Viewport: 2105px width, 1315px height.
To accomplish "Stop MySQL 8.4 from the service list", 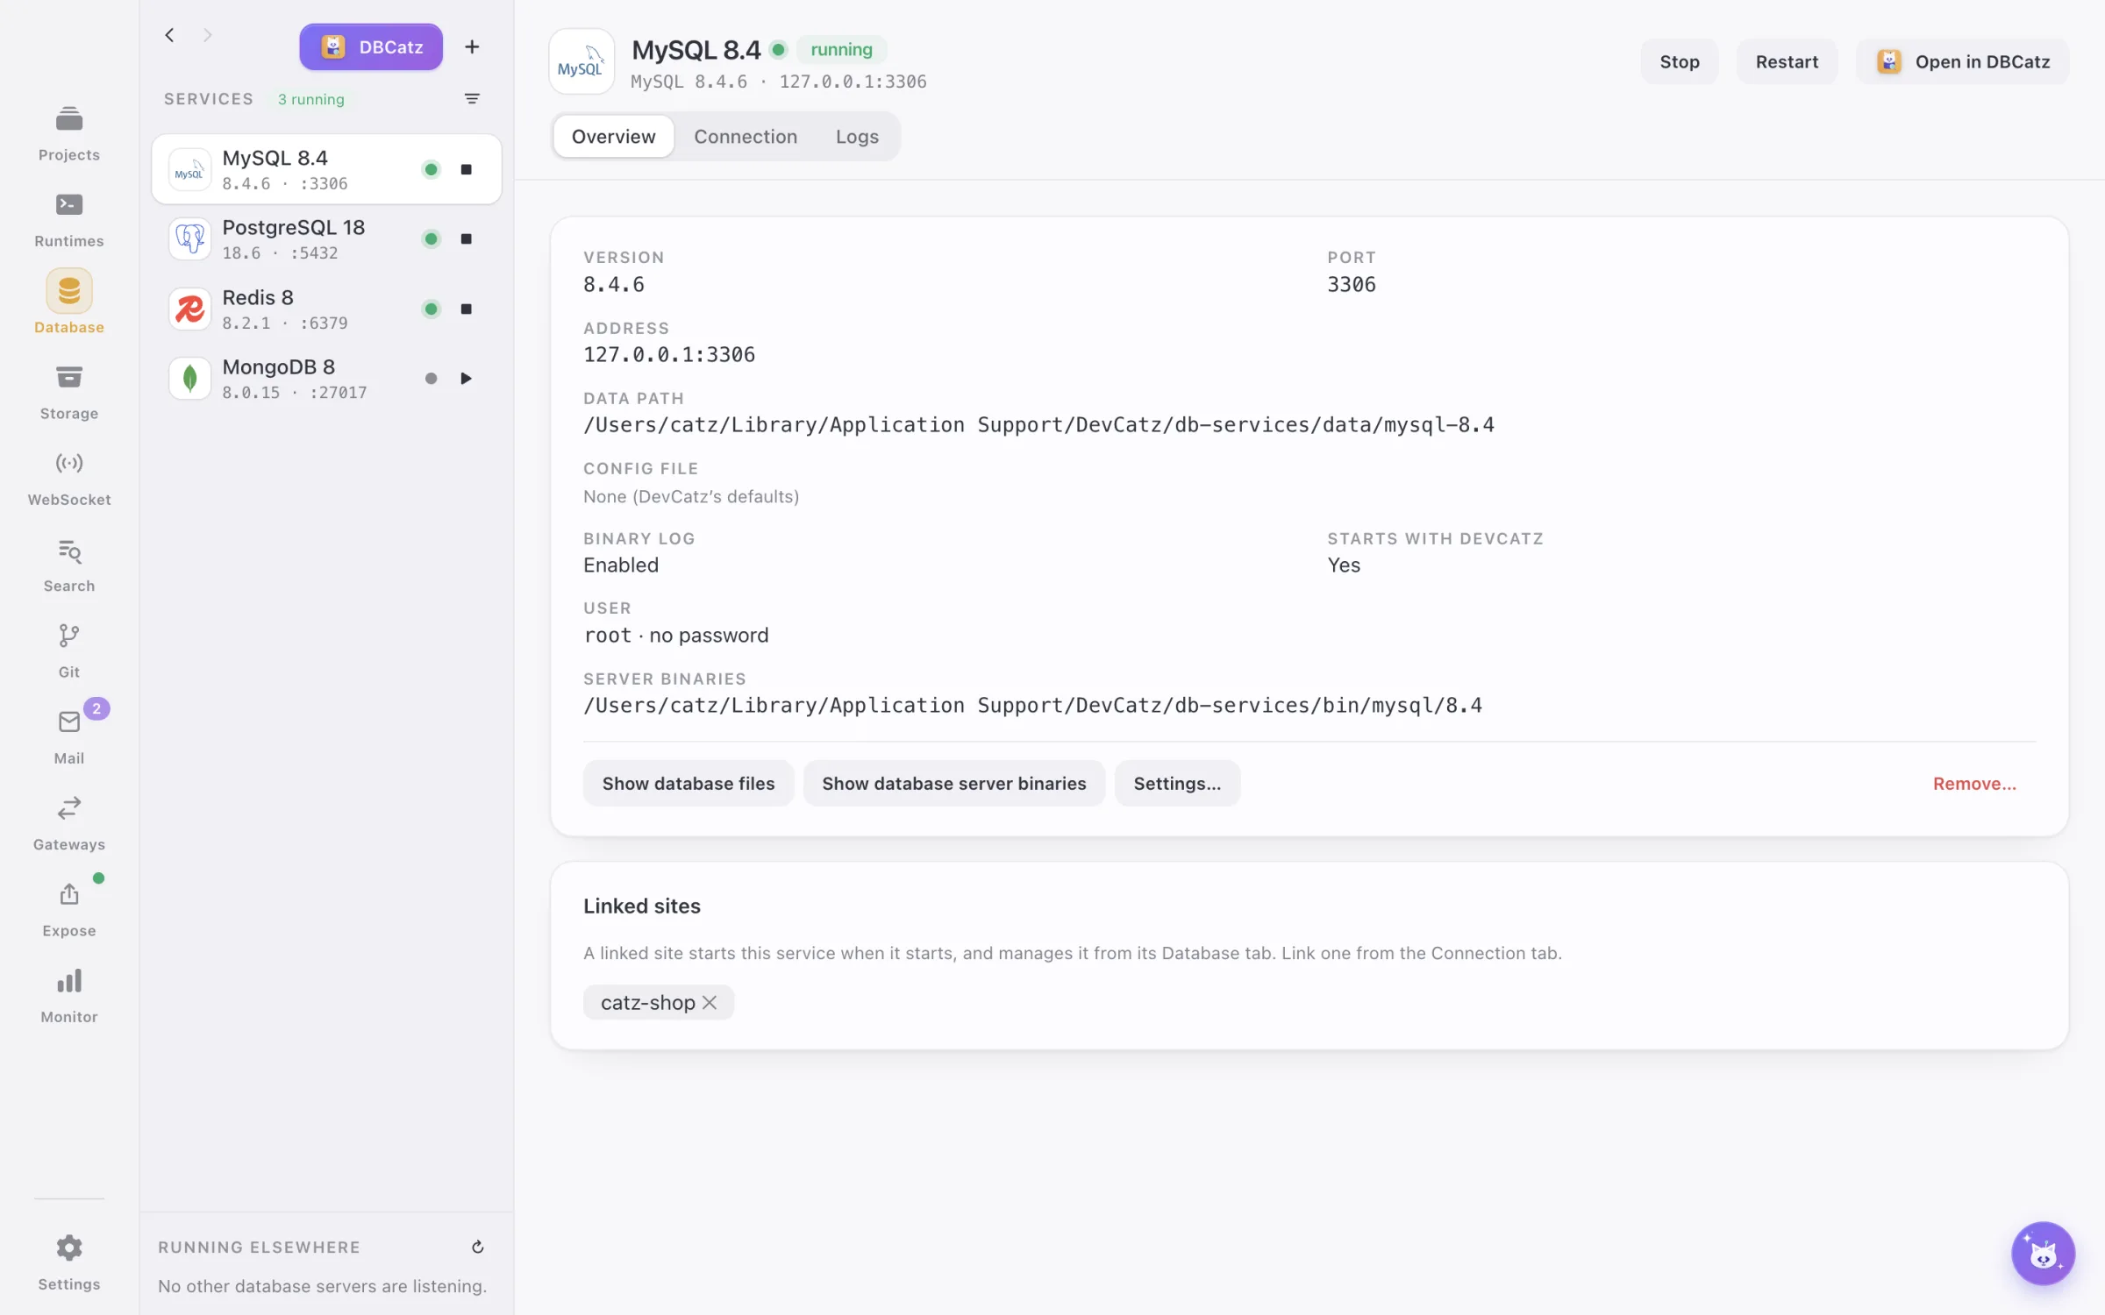I will coord(467,169).
